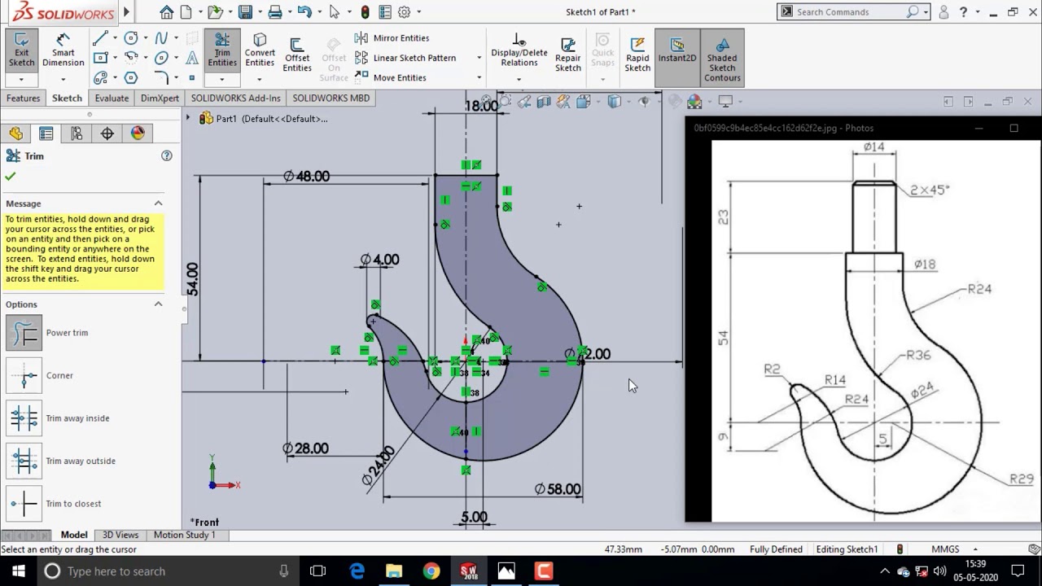1042x586 pixels.
Task: Create a new document with New icon
Action: point(186,11)
